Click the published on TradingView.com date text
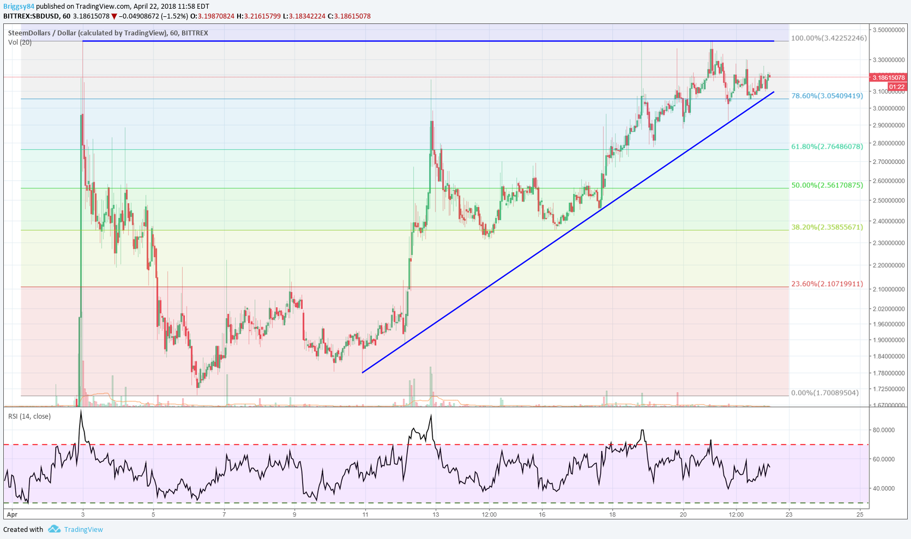The image size is (911, 539). [x=123, y=7]
